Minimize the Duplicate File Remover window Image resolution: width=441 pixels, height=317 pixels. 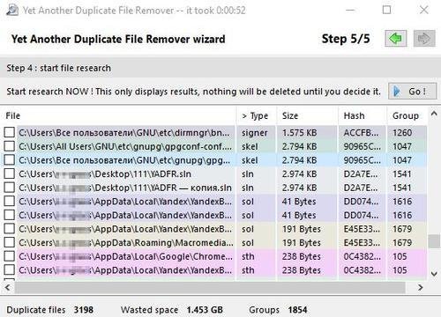(x=350, y=11)
